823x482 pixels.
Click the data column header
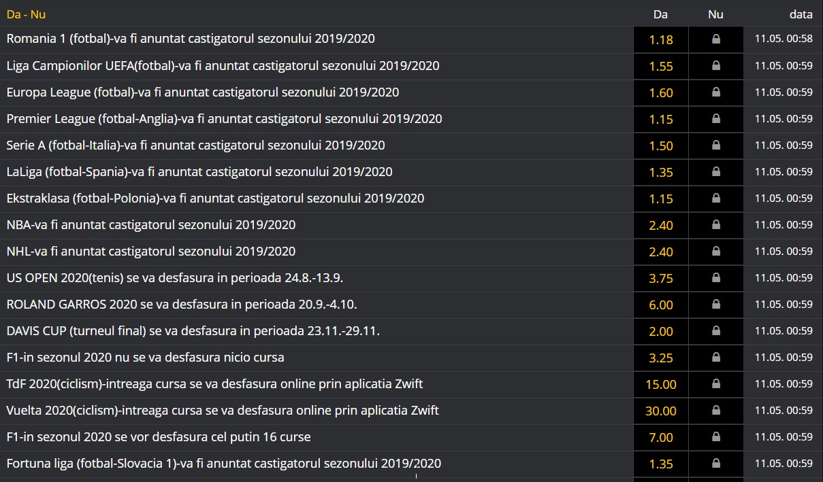[801, 14]
